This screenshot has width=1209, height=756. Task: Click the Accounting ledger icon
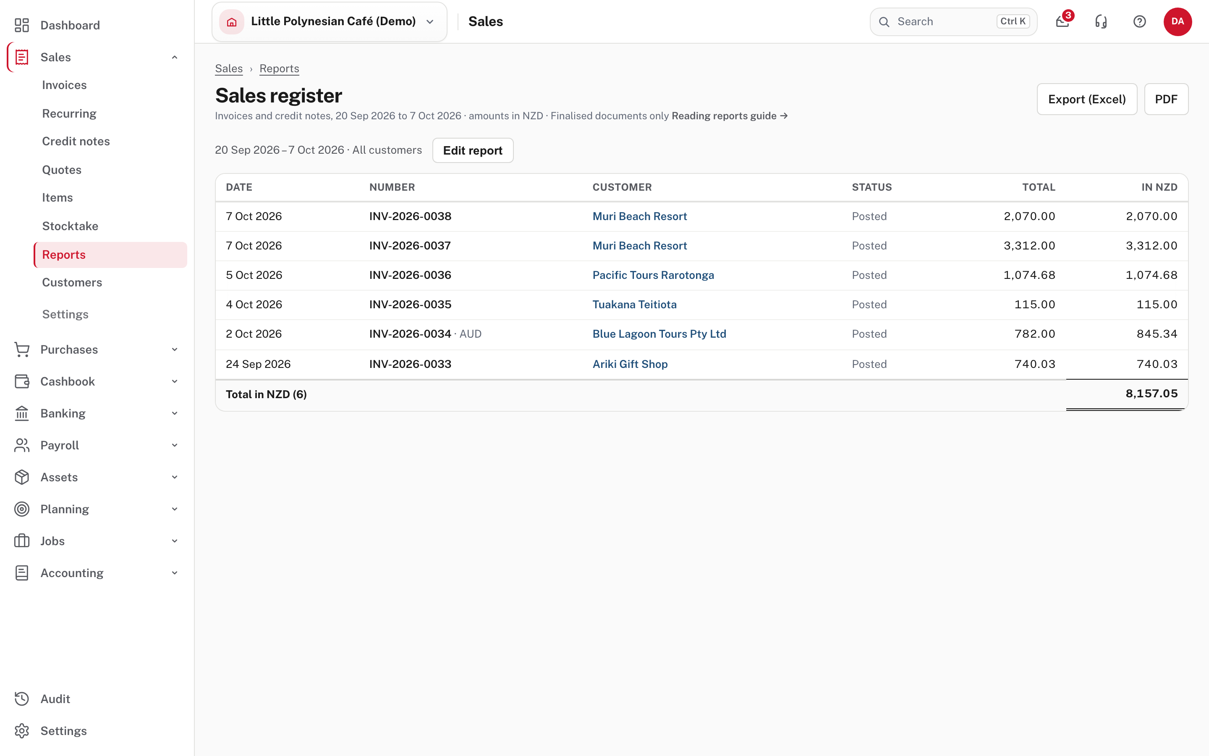(21, 573)
